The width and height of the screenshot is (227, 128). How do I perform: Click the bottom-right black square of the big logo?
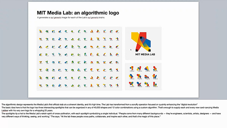click(149, 50)
